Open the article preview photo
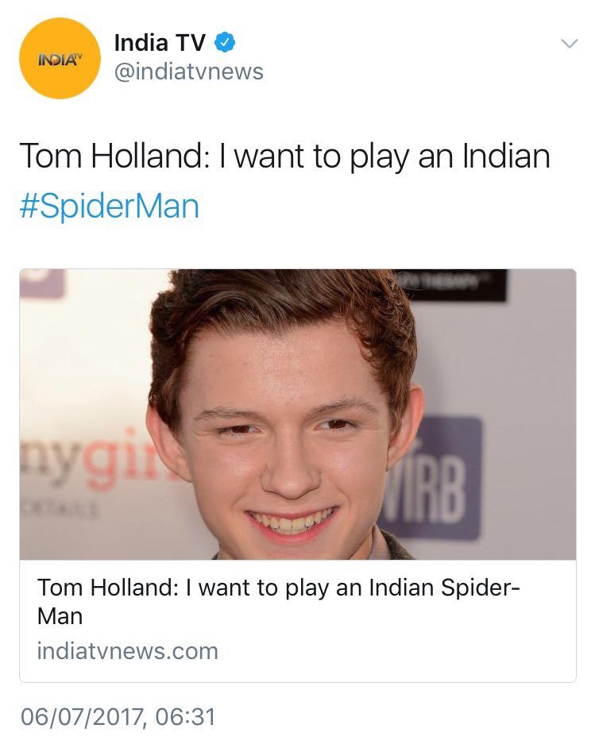Viewport: 595px width, 748px height. (x=297, y=414)
